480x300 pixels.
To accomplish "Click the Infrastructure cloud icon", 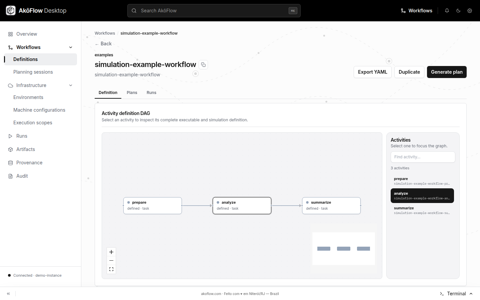I will click(10, 85).
